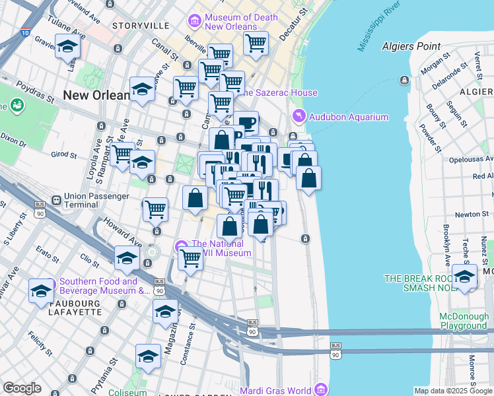This screenshot has width=494, height=396.
Task: Click the Union Passenger Terminal train icon
Action: [x=56, y=200]
